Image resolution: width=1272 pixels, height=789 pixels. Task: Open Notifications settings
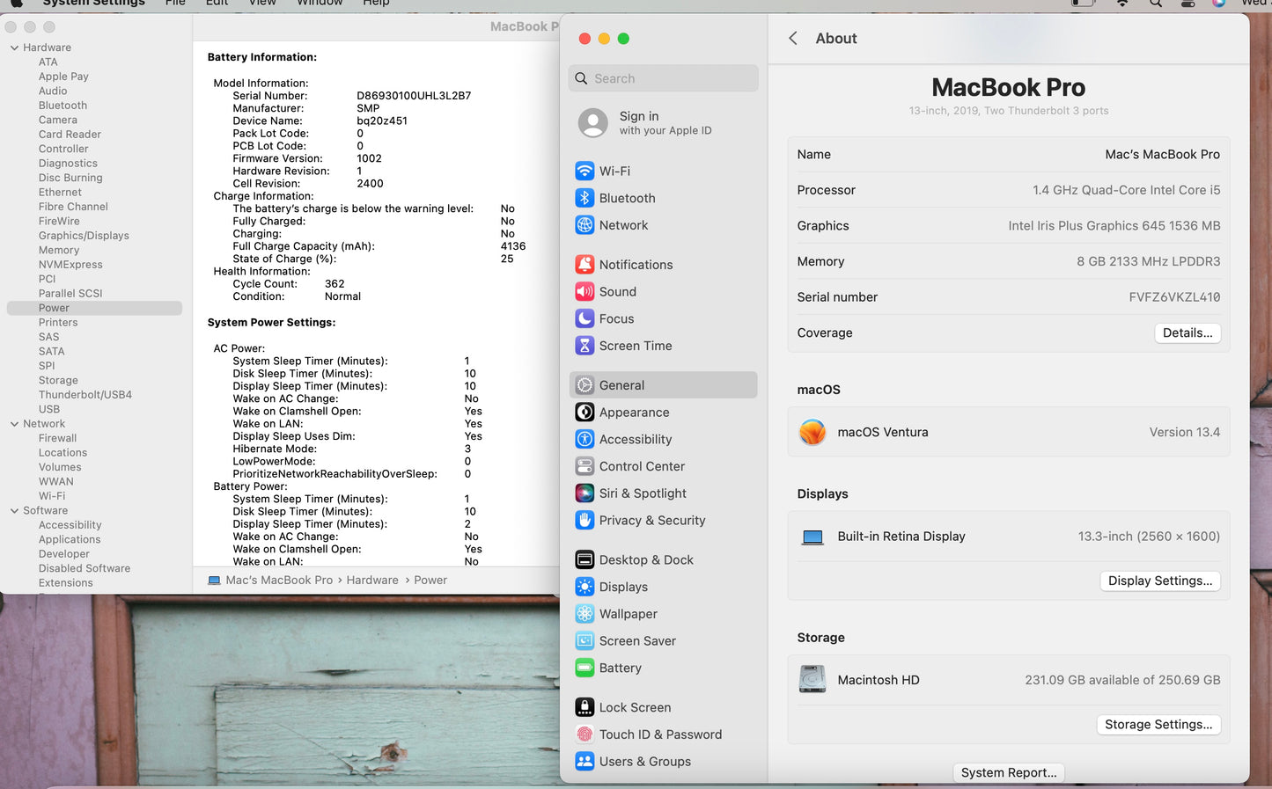[635, 264]
